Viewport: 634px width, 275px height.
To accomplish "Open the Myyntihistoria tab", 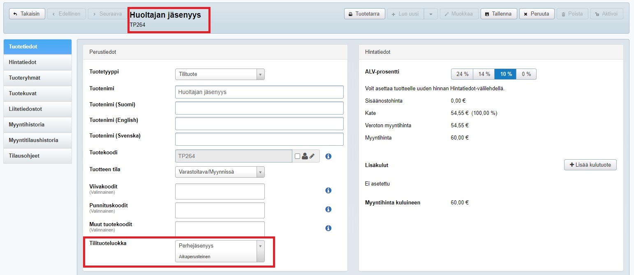I will [37, 125].
